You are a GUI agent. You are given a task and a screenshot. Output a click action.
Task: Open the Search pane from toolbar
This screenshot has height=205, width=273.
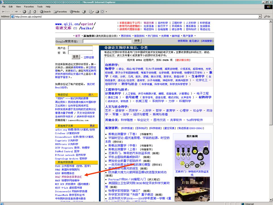(45, 12)
